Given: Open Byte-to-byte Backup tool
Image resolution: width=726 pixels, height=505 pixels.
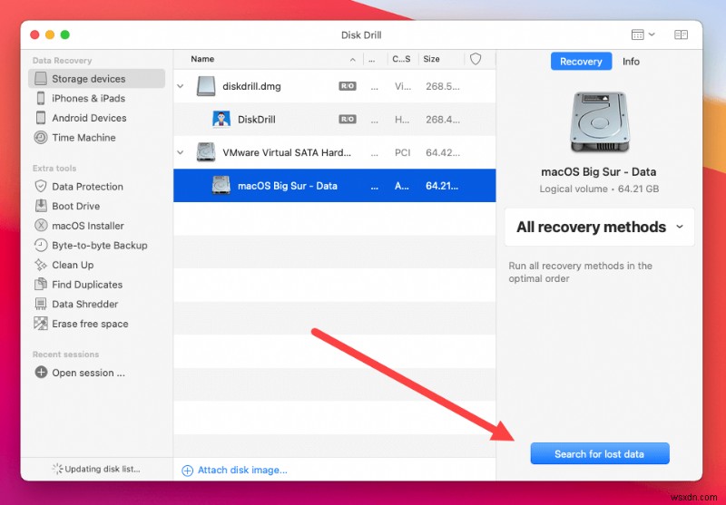Looking at the screenshot, I should 99,245.
